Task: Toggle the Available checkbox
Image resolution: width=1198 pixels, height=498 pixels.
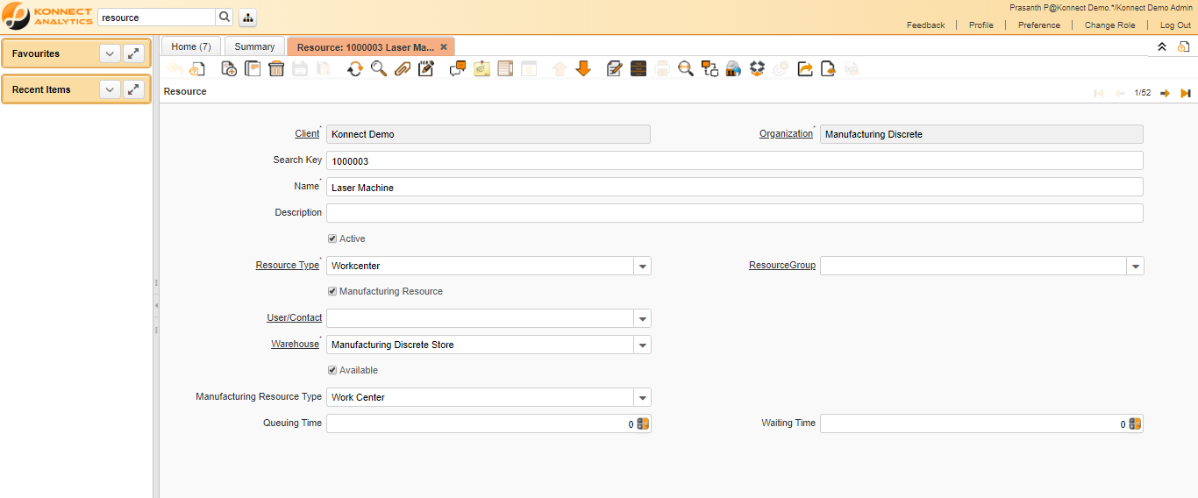Action: click(x=332, y=370)
